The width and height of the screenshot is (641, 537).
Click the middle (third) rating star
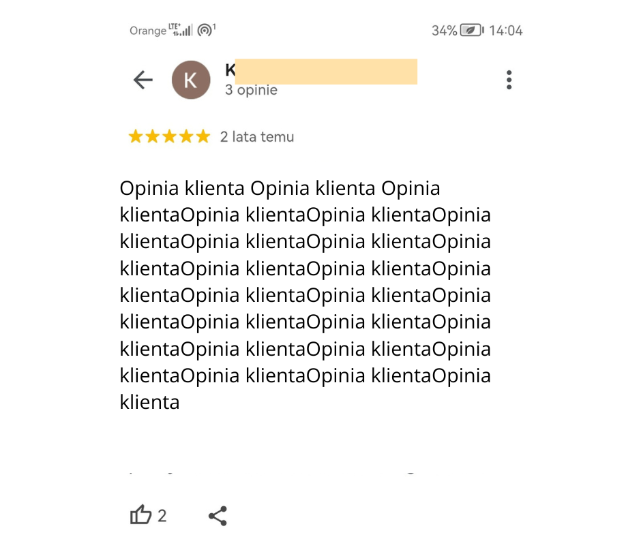[169, 137]
